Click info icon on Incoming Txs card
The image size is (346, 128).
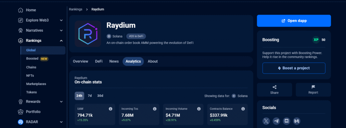[155, 109]
